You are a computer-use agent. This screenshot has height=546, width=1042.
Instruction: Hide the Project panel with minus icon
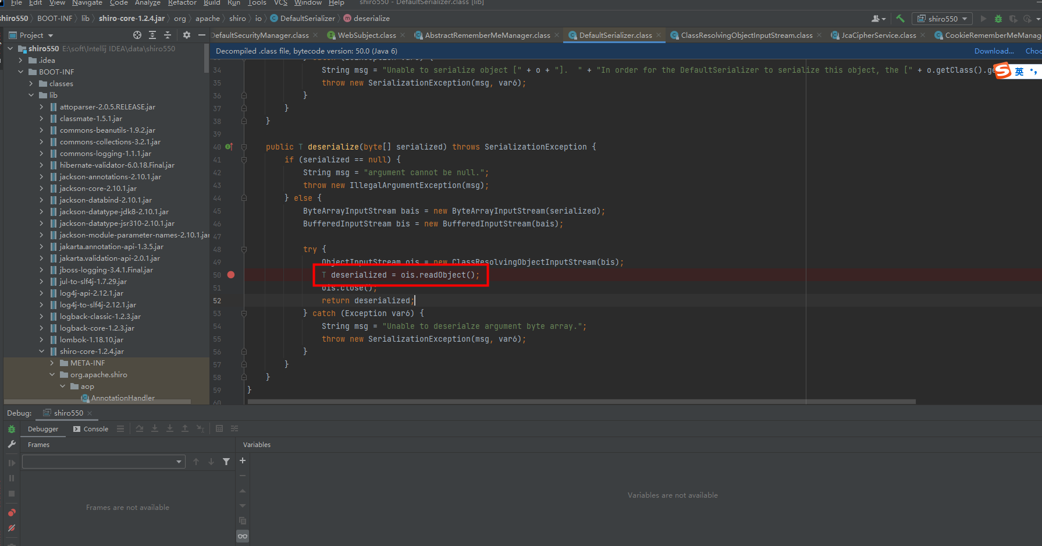point(202,35)
